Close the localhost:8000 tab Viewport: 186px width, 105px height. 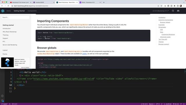pyautogui.click(x=54, y=2)
